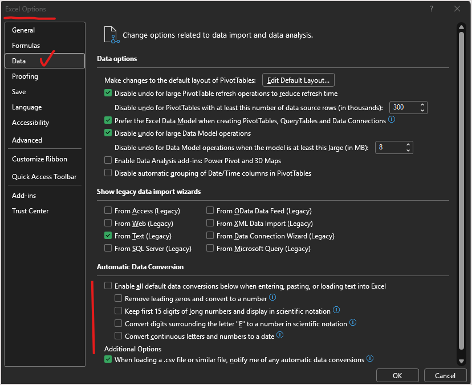Open the General options category
This screenshot has height=385, width=472.
click(x=45, y=30)
